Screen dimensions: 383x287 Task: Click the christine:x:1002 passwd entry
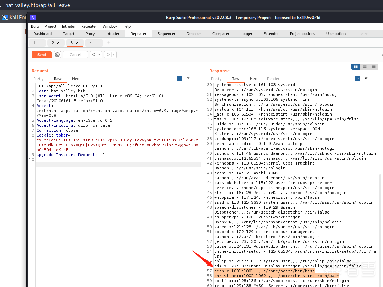pos(277,276)
